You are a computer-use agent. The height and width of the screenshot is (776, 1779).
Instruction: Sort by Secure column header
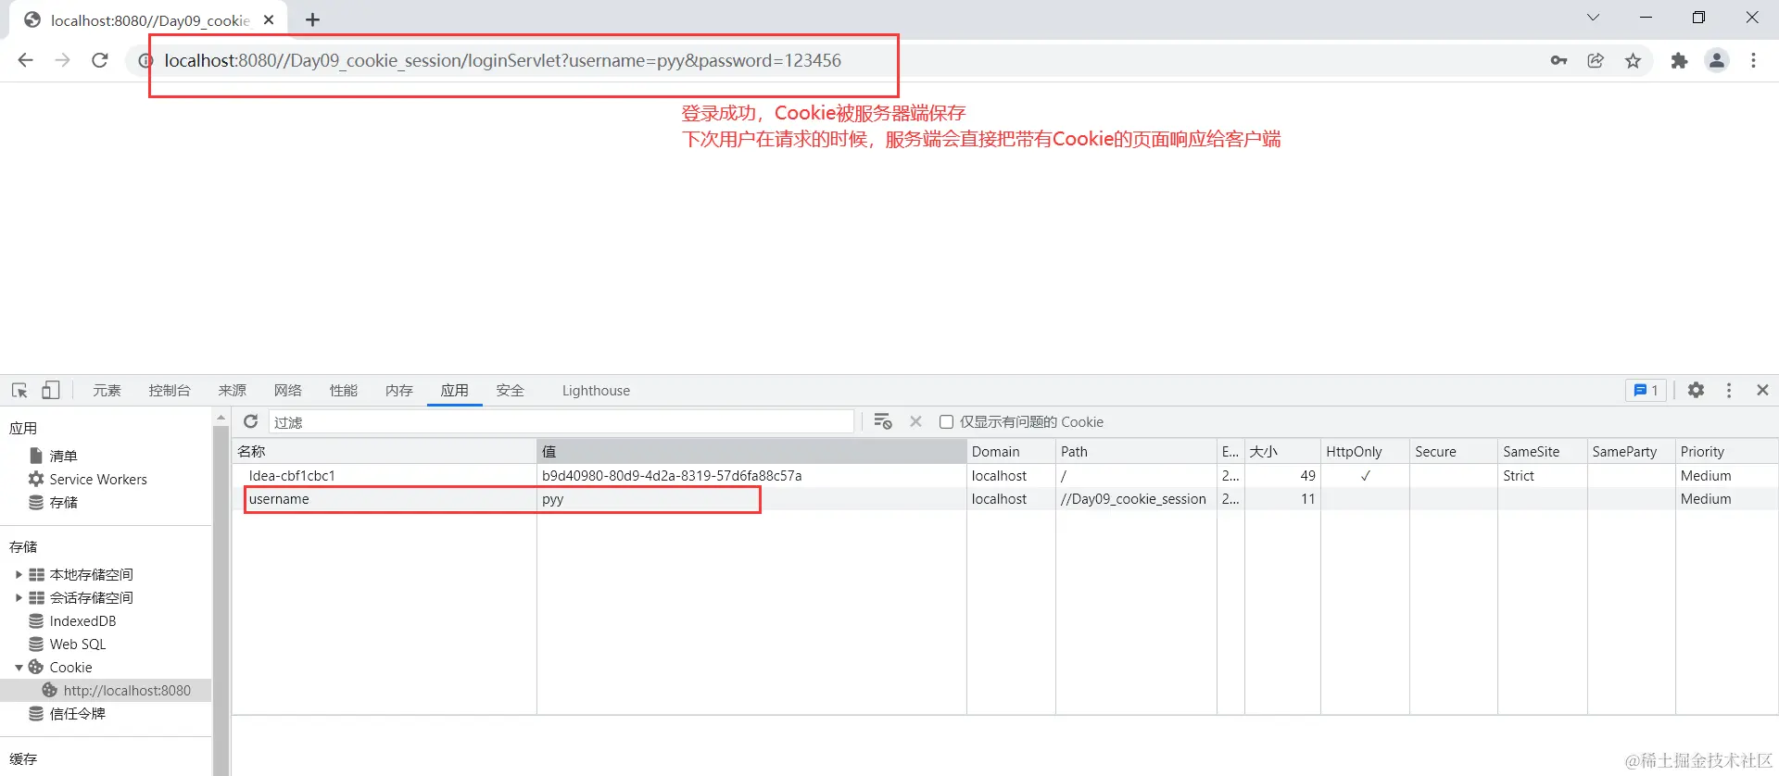(1454, 451)
